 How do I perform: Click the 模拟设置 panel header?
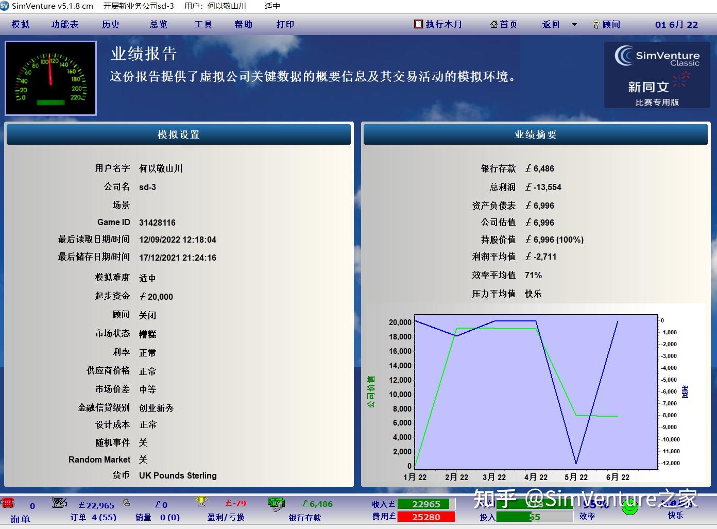point(179,134)
